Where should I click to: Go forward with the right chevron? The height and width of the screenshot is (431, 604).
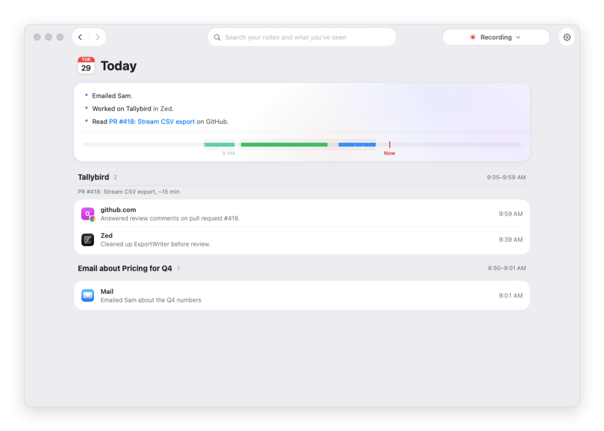pos(98,37)
